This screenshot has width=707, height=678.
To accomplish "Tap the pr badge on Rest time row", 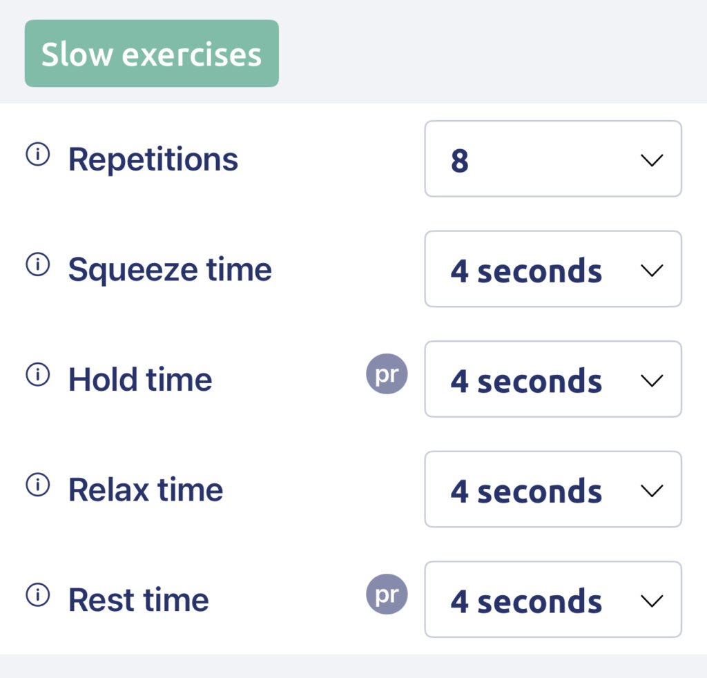I will pyautogui.click(x=387, y=595).
